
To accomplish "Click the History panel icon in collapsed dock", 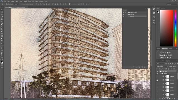I will 154,9.
